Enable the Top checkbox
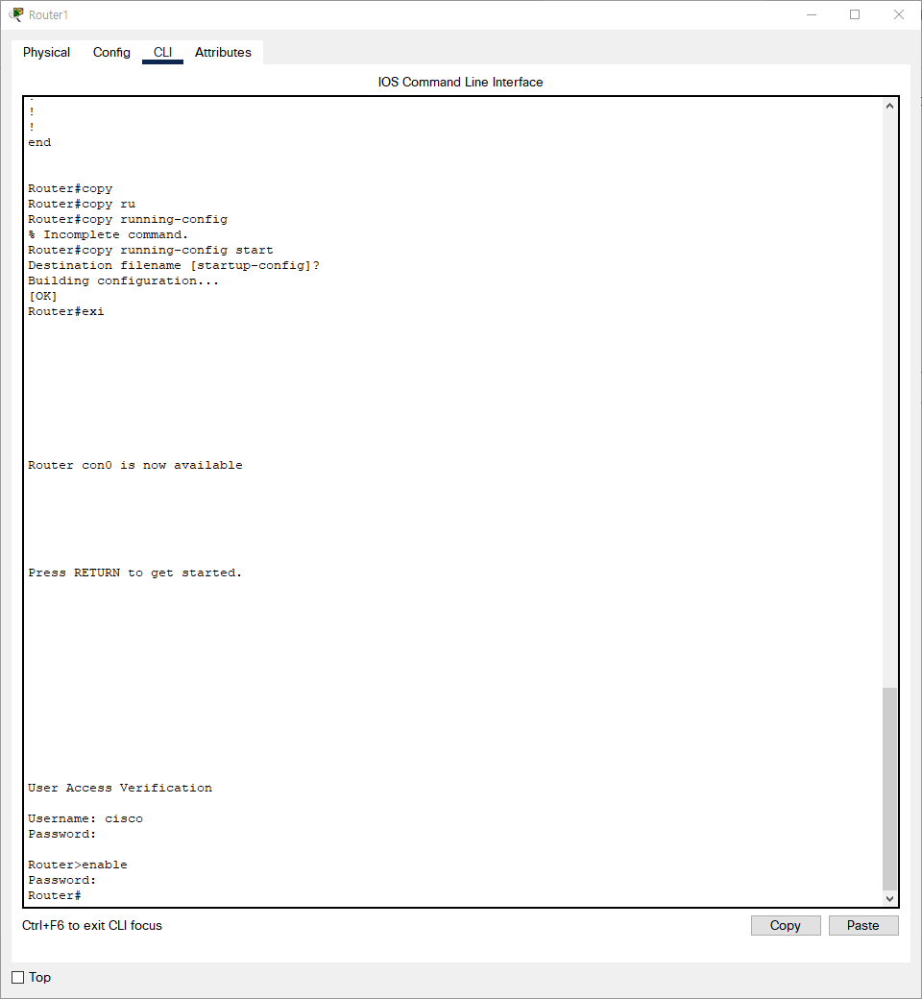922x999 pixels. coord(18,977)
